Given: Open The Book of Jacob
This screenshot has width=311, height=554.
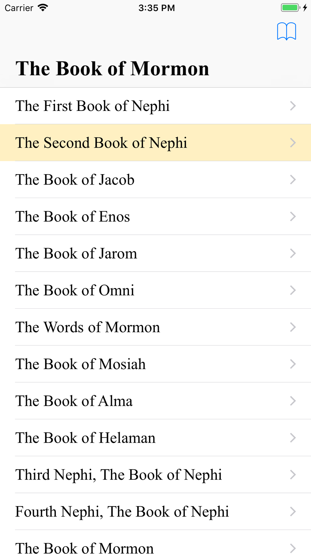Looking at the screenshot, I should coord(75,180).
